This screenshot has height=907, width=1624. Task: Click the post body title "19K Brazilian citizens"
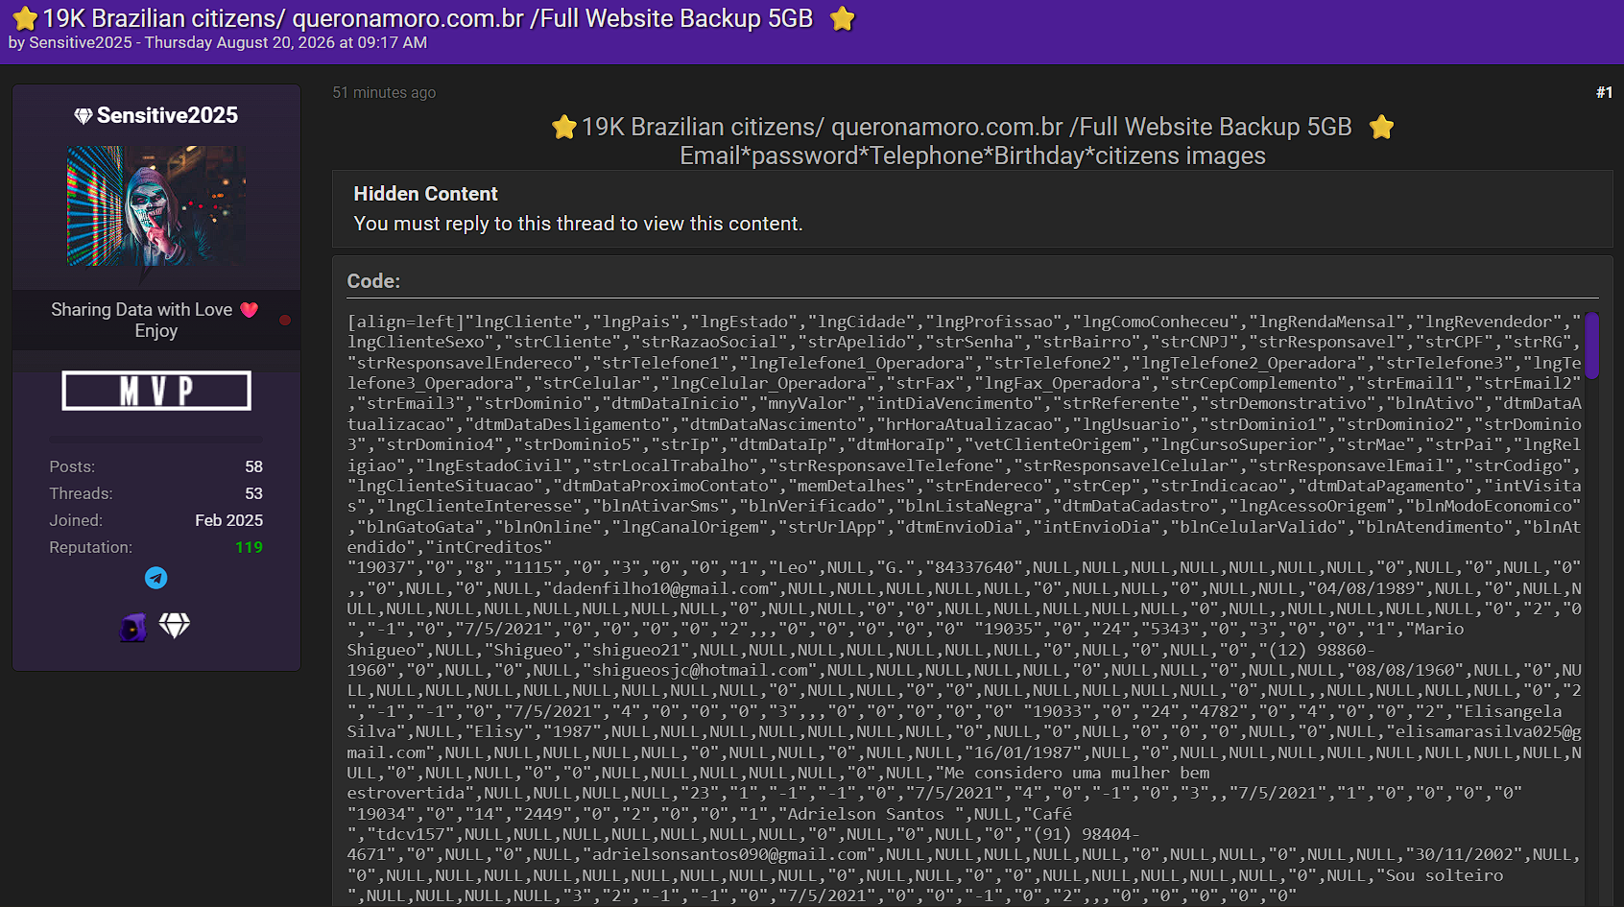tap(967, 127)
